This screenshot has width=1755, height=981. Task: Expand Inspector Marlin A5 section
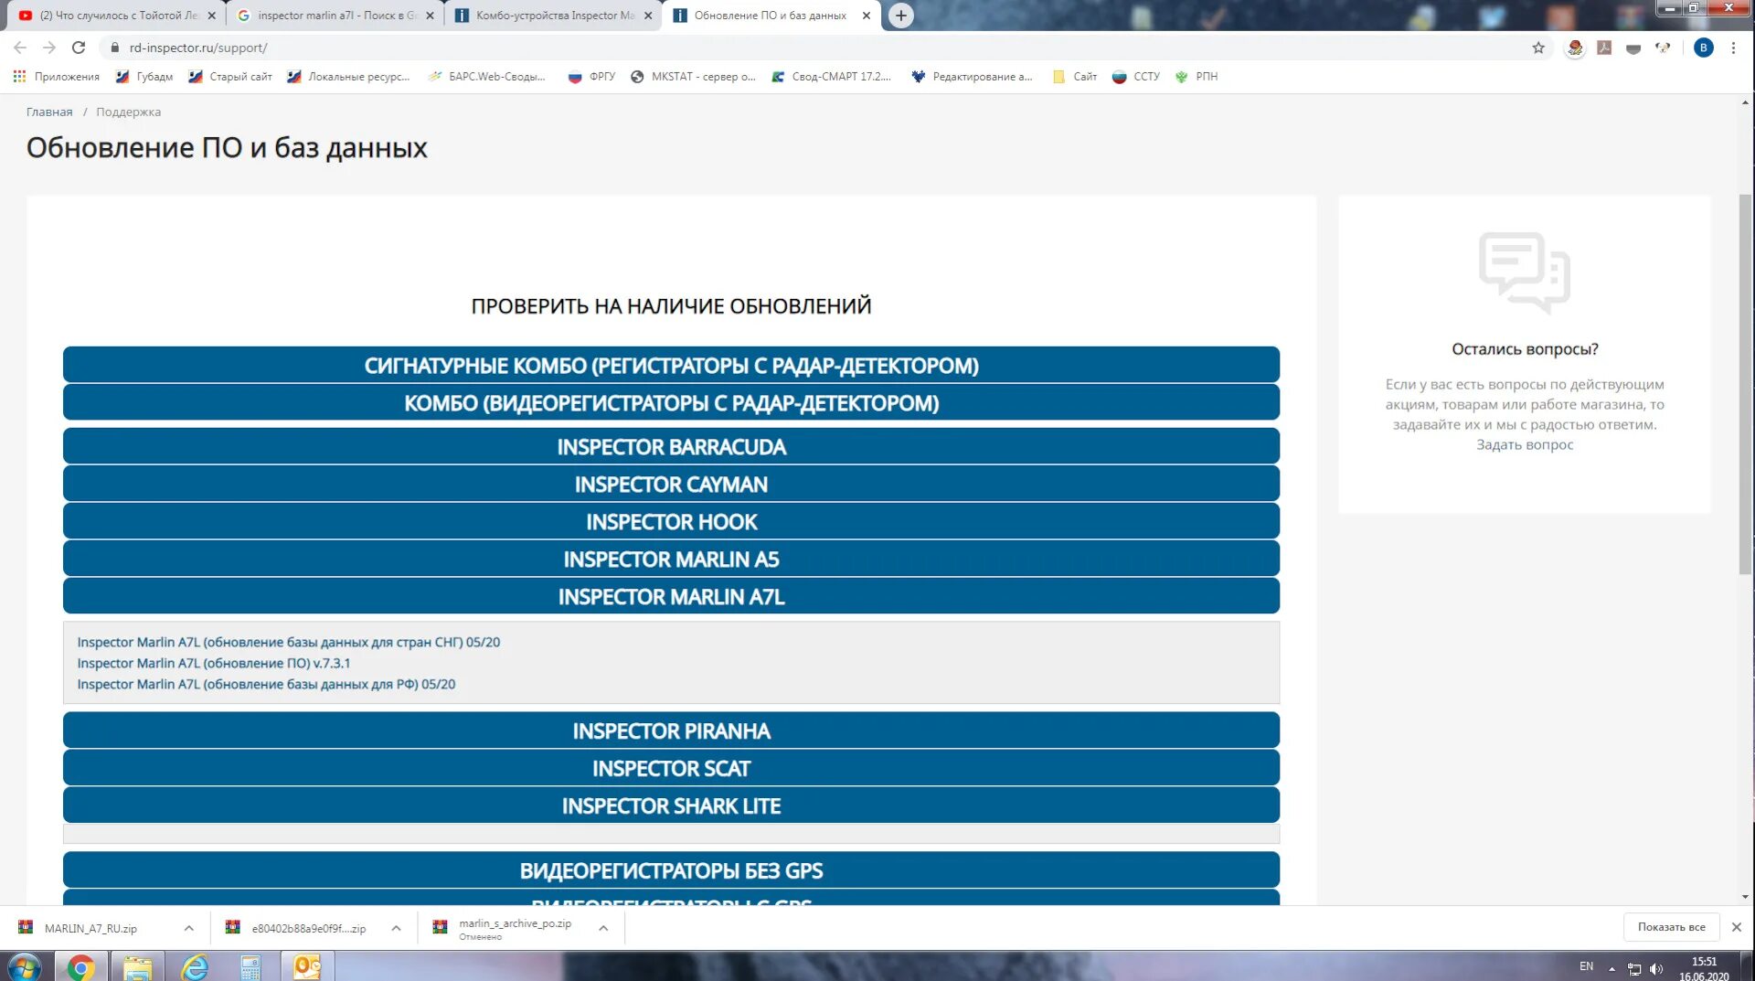(671, 559)
